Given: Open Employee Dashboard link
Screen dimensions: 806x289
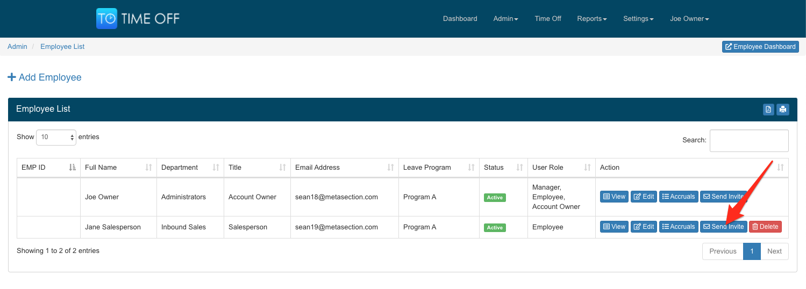Looking at the screenshot, I should 760,47.
